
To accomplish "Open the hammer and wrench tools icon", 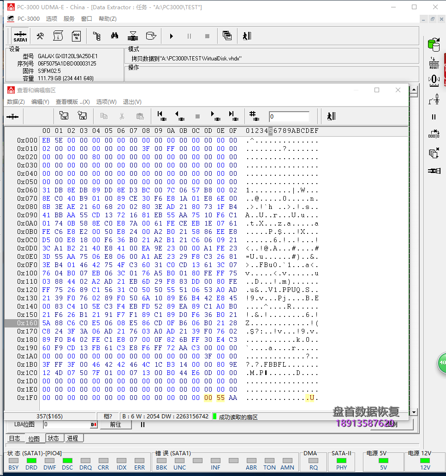I will (x=40, y=36).
